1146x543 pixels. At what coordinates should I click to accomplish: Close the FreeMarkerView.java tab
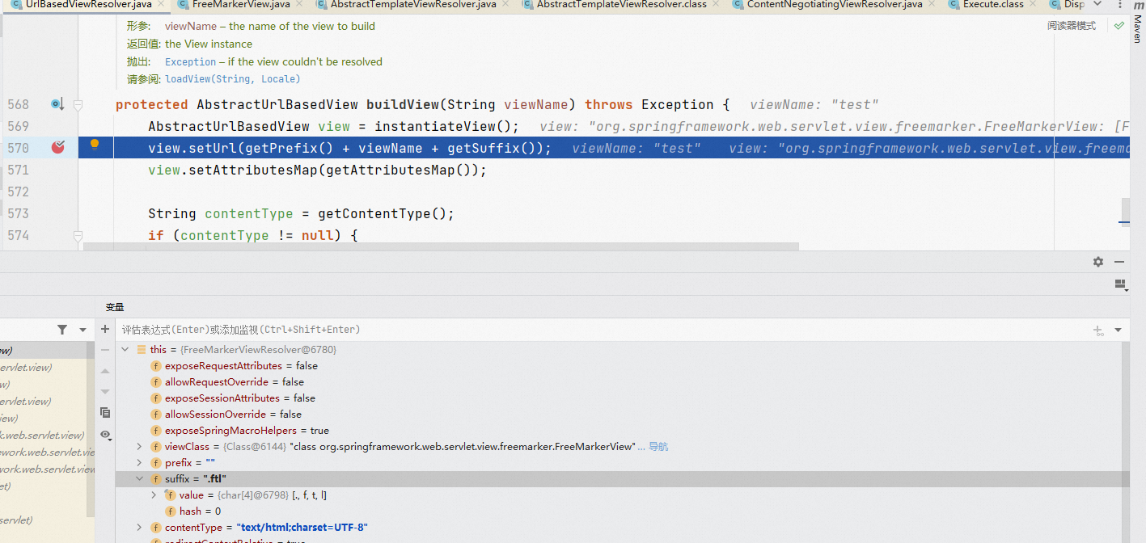[298, 5]
